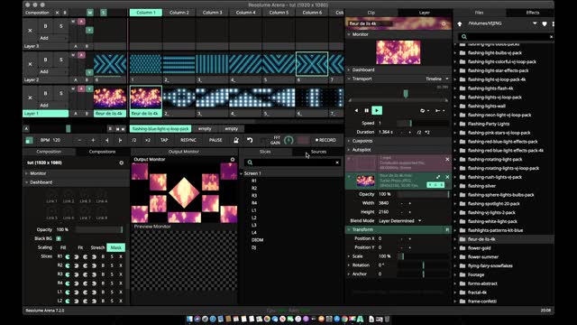Open Transport Timeline mode dropdown
577x325 pixels.
point(437,79)
